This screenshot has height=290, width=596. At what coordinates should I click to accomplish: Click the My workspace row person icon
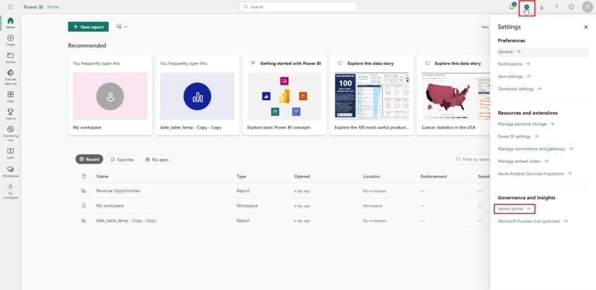click(84, 206)
